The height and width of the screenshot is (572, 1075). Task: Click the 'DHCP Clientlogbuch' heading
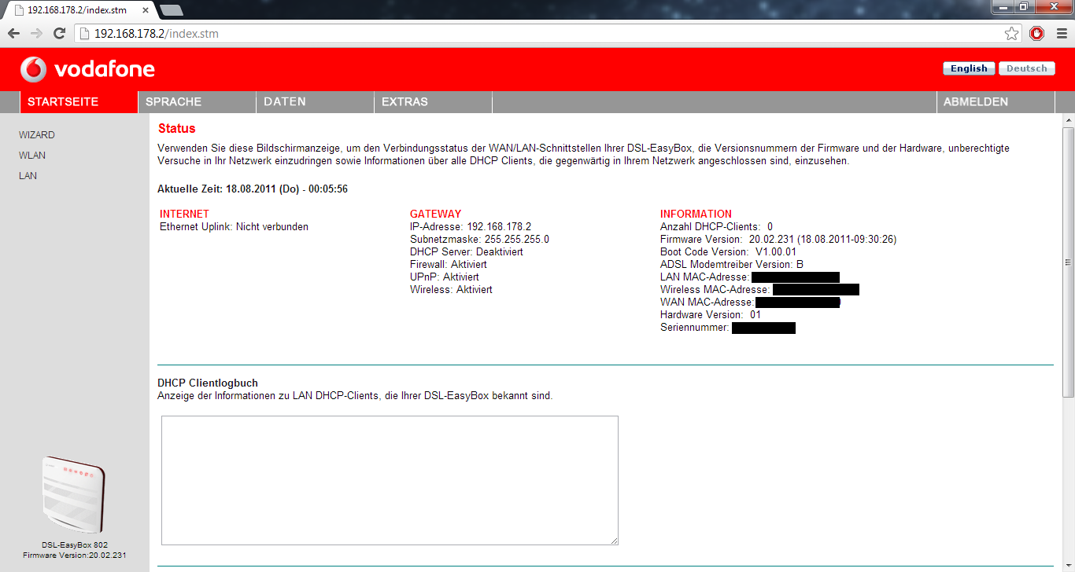208,383
